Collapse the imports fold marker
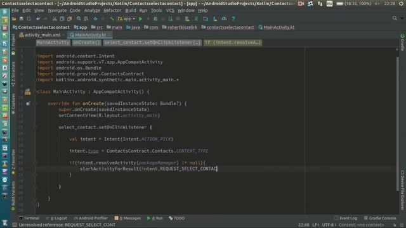 [36, 56]
